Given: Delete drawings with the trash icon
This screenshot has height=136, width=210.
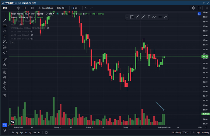Looking at the screenshot, I should 5,95.
